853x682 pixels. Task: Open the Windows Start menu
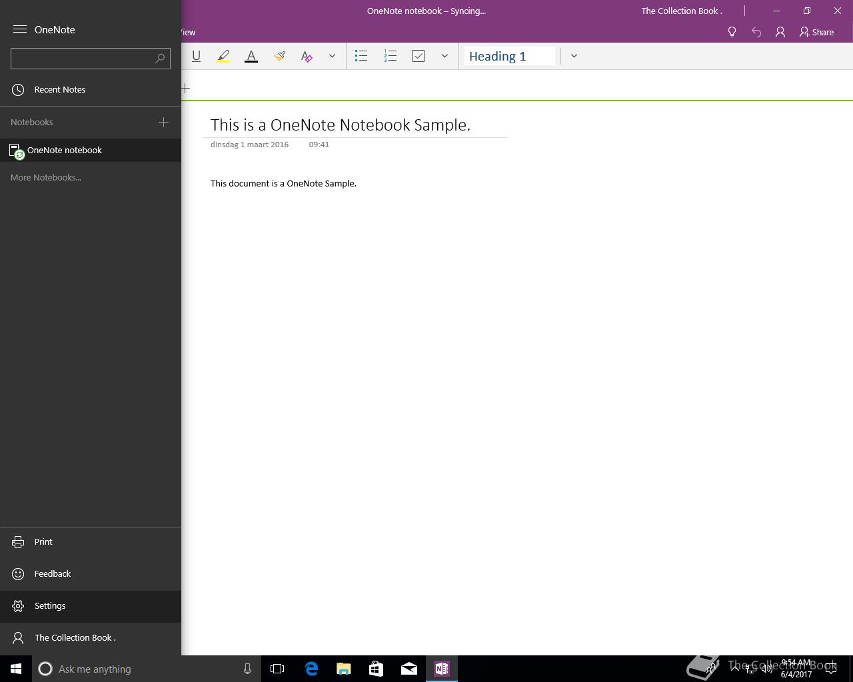(16, 669)
